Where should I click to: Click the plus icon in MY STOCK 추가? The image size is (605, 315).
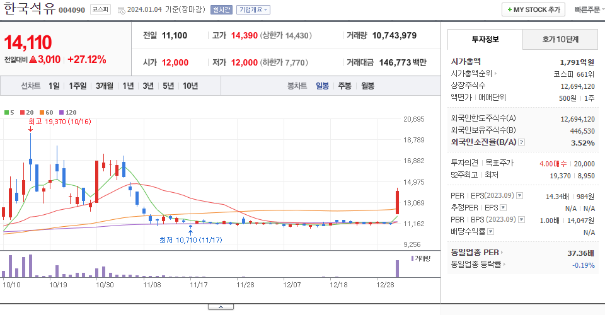coord(510,9)
